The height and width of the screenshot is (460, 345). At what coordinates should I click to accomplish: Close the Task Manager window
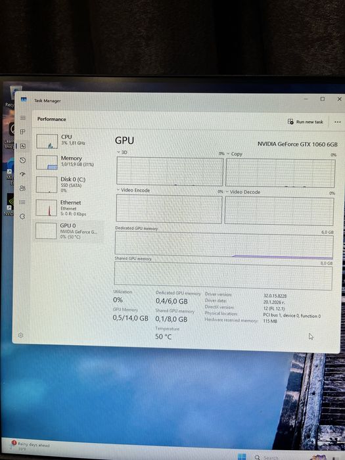pyautogui.click(x=339, y=99)
